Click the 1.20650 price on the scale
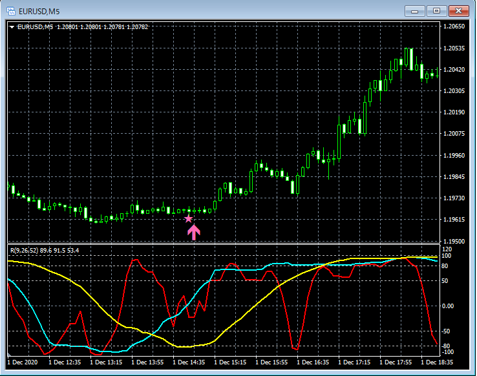 [456, 26]
